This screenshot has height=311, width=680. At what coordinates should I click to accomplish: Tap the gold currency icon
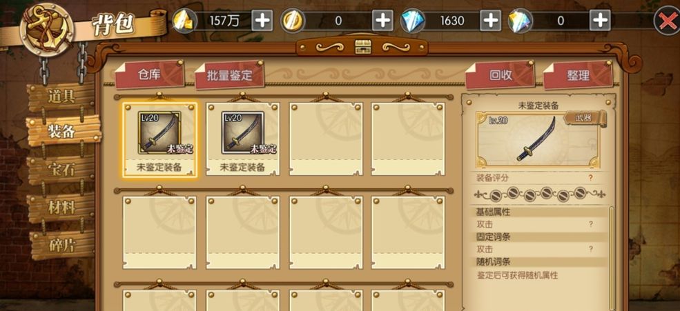click(185, 21)
